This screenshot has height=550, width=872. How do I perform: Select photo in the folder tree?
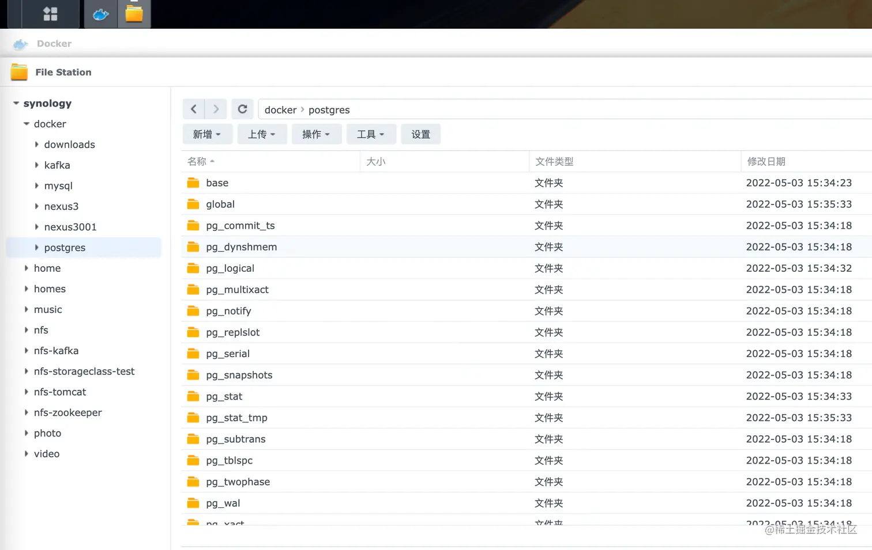click(47, 433)
